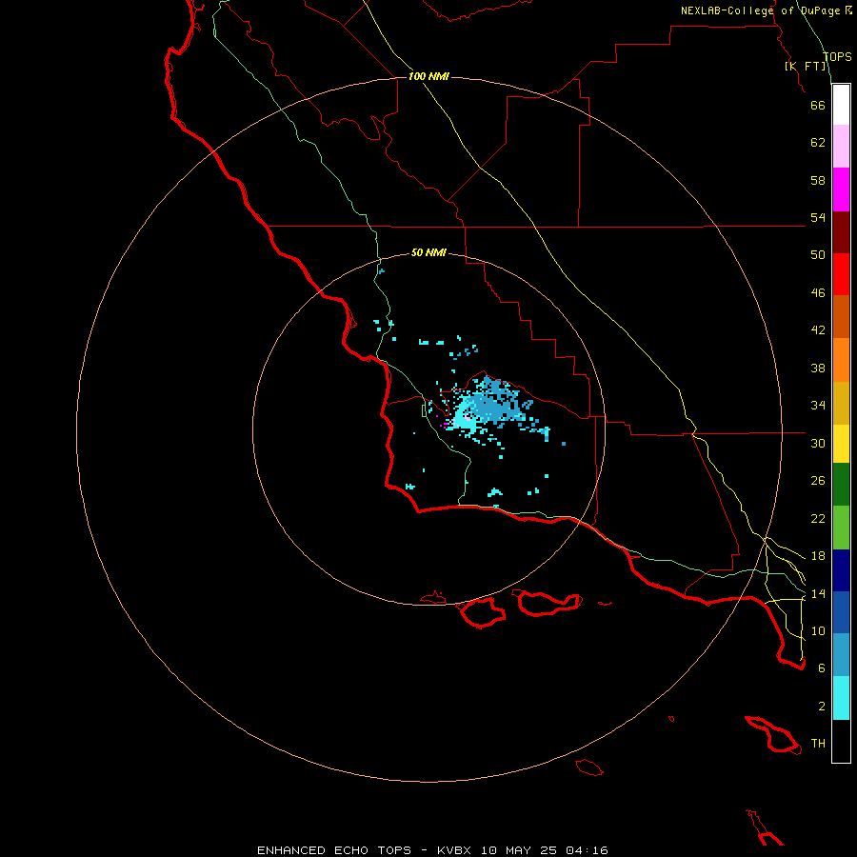The image size is (857, 857).
Task: Pick the cyan 2 kft legend band
Action: click(x=841, y=698)
